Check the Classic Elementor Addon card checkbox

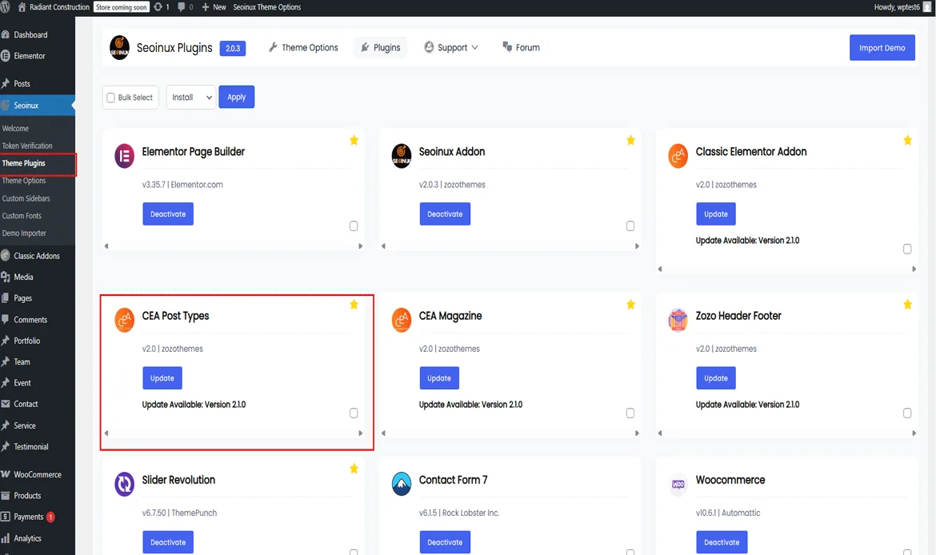906,249
